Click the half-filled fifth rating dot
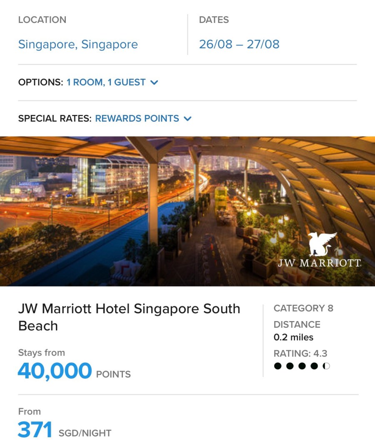The image size is (375, 446). pyautogui.click(x=326, y=366)
